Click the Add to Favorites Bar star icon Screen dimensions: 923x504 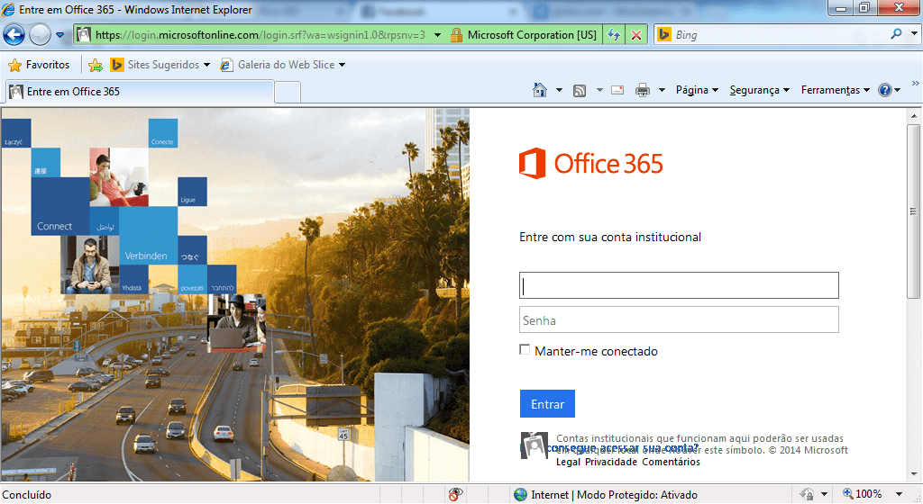coord(95,65)
